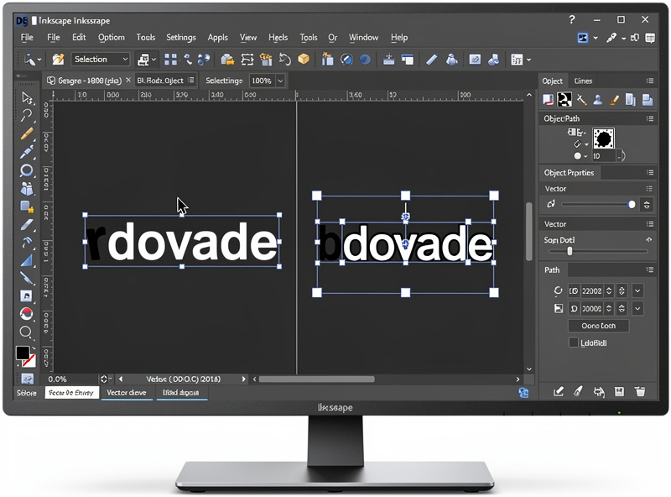The image size is (671, 497).
Task: Click the 22002 value field in Path section
Action: tap(592, 291)
